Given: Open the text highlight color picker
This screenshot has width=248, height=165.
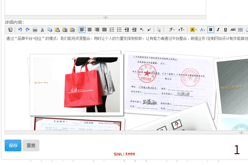Looking at the screenshot, I should [x=193, y=30].
